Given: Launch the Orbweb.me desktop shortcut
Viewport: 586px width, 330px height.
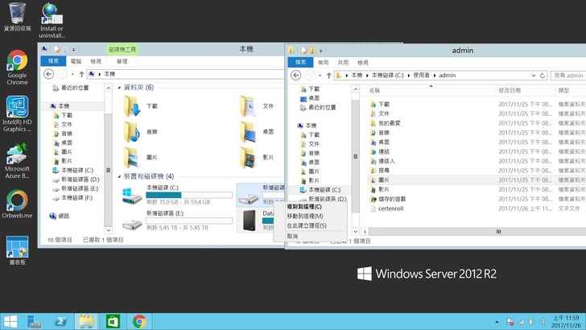Looking at the screenshot, I should (17, 204).
